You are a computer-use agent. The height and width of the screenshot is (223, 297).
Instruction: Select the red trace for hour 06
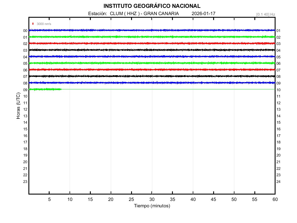(152, 70)
